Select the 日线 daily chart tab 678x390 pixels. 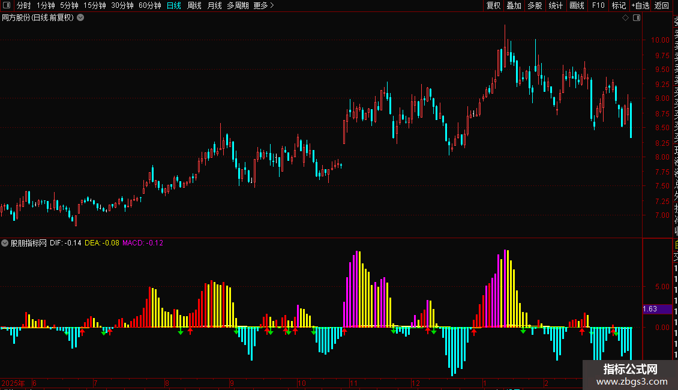point(174,5)
